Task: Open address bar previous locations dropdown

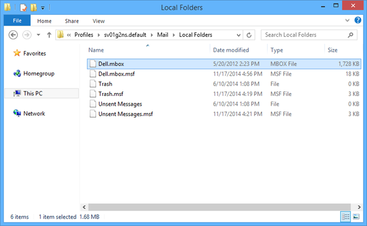Action: point(239,35)
